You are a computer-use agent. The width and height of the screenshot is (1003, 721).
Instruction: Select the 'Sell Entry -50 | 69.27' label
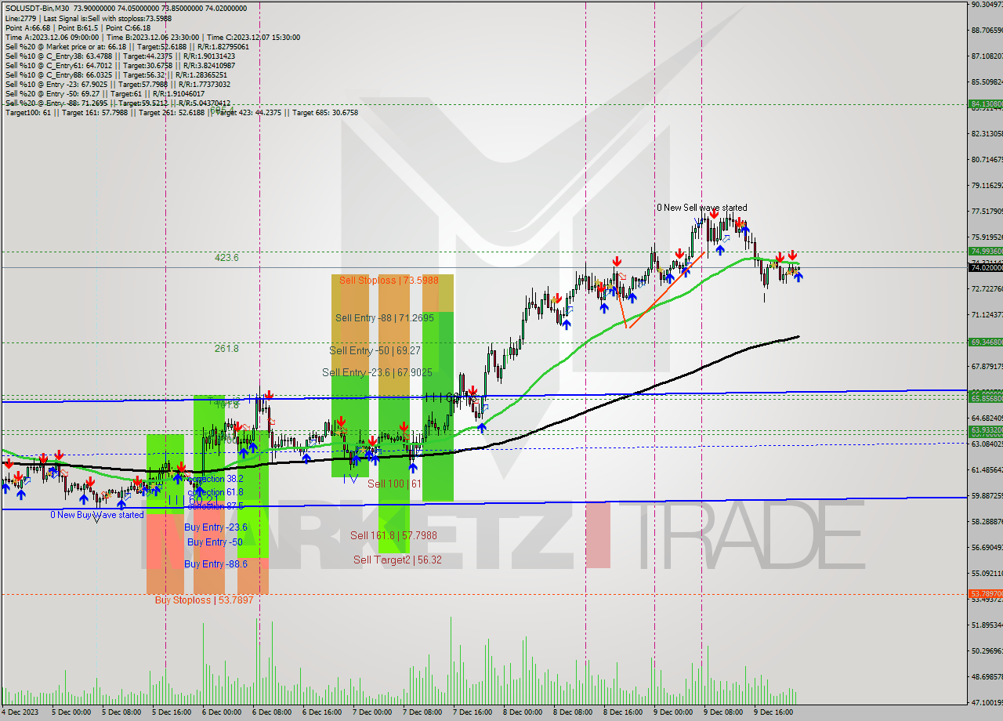(375, 350)
